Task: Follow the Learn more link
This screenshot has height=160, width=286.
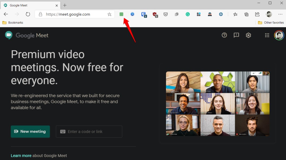Action: pyautogui.click(x=21, y=156)
